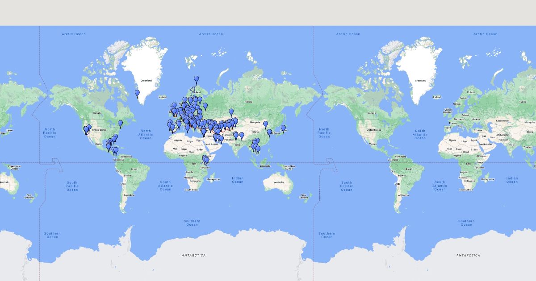Open the marker over the Korean peninsula
Screen dimensions: 536x281
pos(269,132)
